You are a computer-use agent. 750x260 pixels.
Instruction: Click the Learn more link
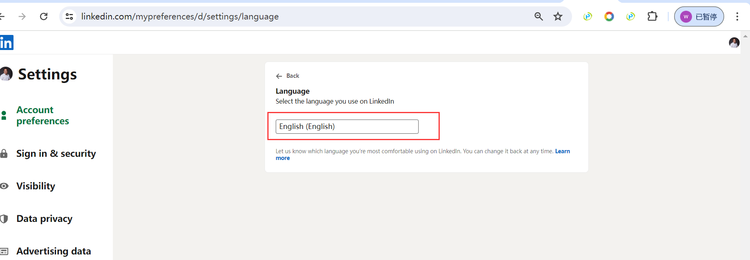pyautogui.click(x=562, y=151)
